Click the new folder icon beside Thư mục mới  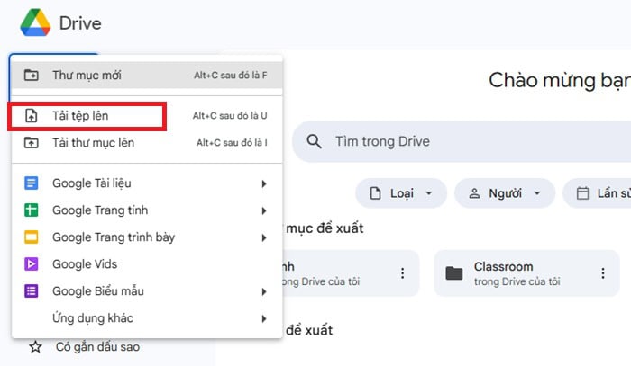[31, 75]
